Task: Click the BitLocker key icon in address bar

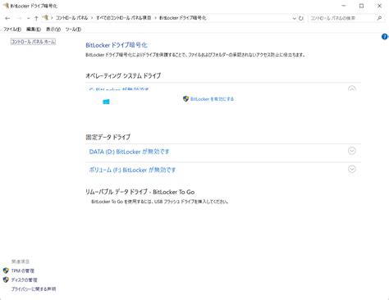Action: [46, 18]
